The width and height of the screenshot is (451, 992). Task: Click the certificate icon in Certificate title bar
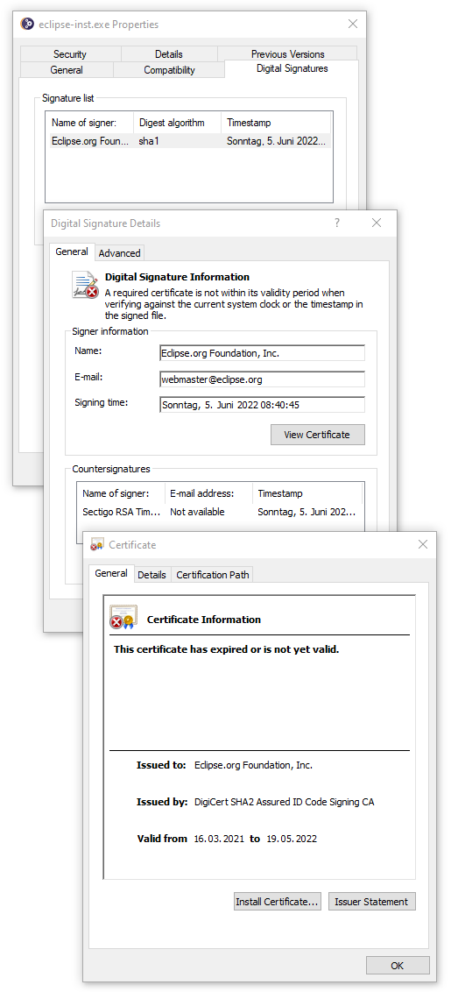click(x=97, y=545)
